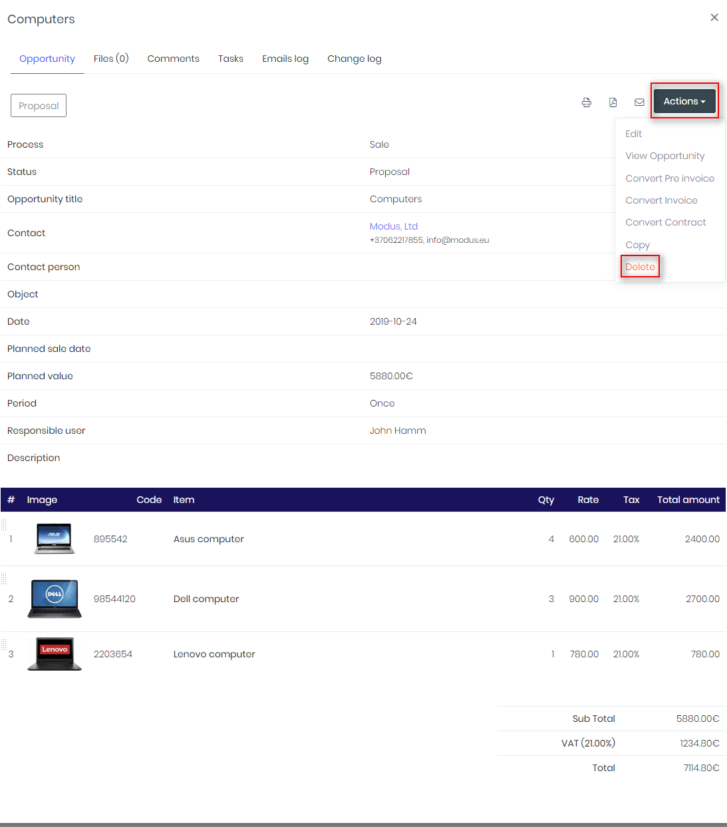The image size is (727, 827).
Task: Open the Emails log tab
Action: (x=285, y=59)
